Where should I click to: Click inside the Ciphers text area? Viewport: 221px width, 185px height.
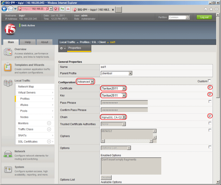pos(127,135)
